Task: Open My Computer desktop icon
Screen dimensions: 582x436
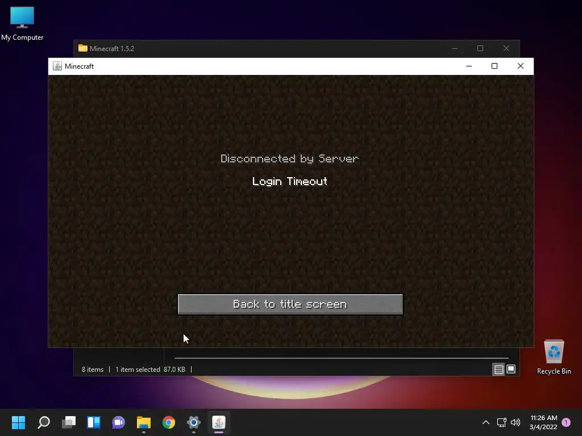Action: coord(22,23)
